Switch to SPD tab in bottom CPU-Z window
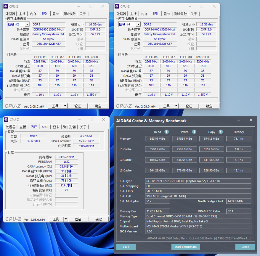The width and height of the screenshot is (260, 256). click(45, 127)
